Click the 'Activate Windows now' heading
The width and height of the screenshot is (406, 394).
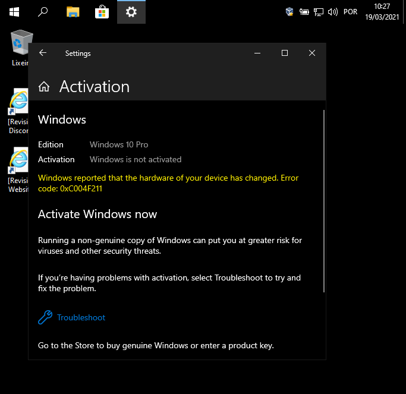tap(97, 215)
